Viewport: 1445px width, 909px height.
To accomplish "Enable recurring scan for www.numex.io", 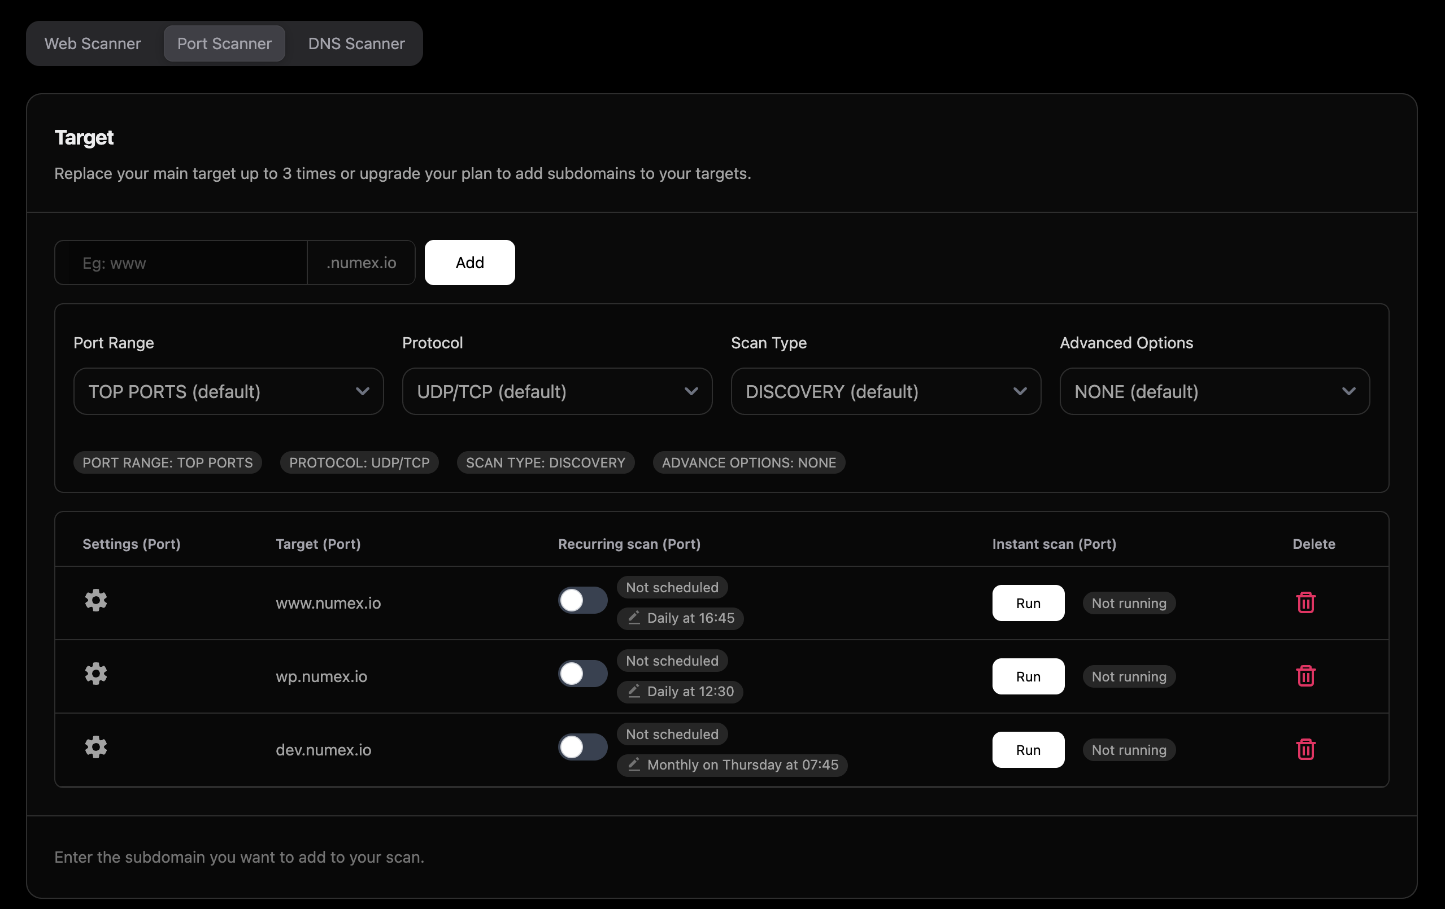I will [x=582, y=600].
